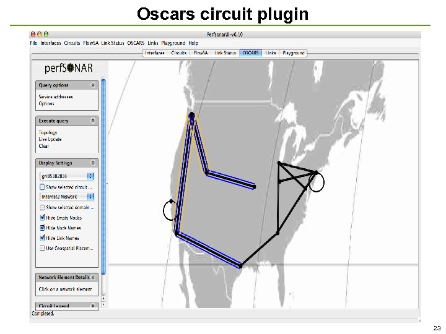Uncheck Hide Empty Nodes
This screenshot has height=334, width=446.
click(x=42, y=218)
